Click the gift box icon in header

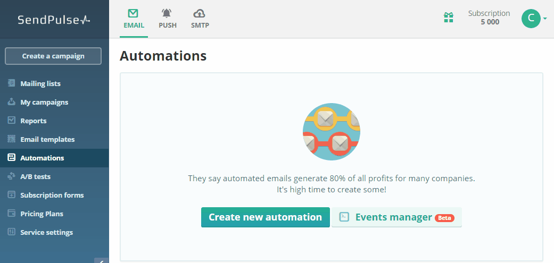coord(449,18)
